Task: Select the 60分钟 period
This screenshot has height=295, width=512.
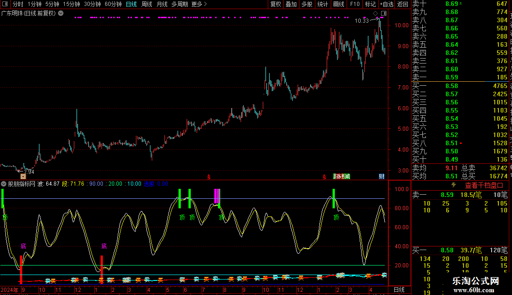Action: (113, 4)
